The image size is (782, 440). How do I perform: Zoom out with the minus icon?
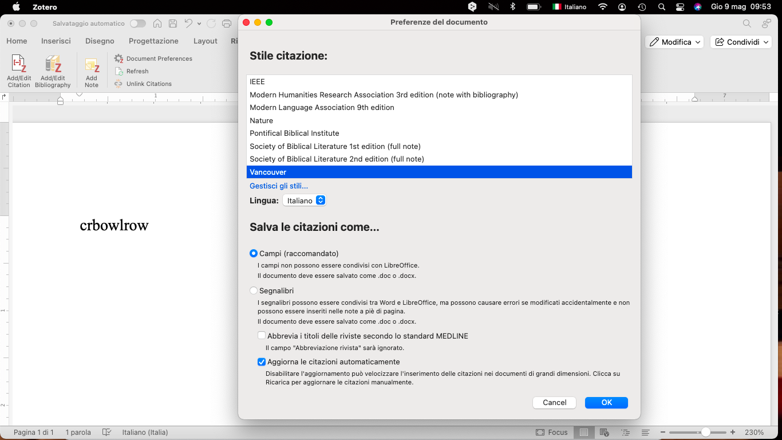663,433
